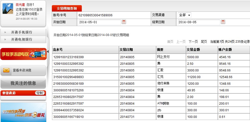Jump to last page via 尾页
The height and width of the screenshot is (122, 250).
coord(204,42)
